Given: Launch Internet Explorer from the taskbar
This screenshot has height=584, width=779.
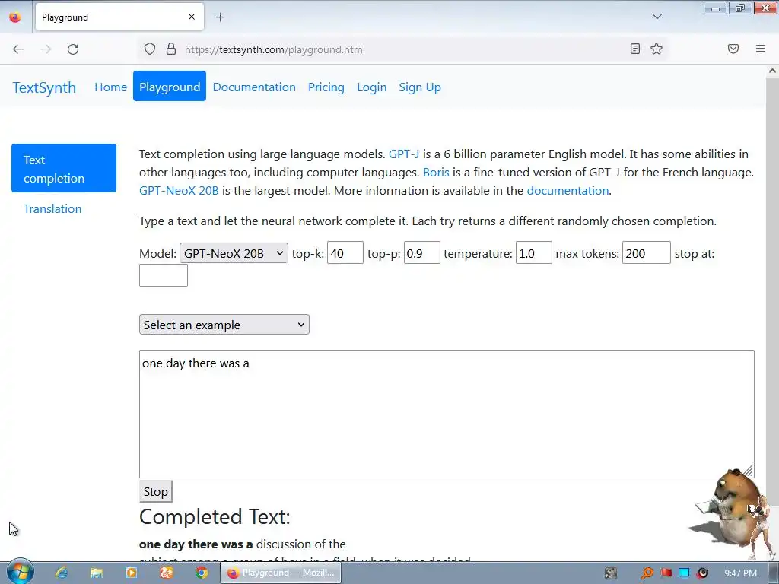Looking at the screenshot, I should [62, 573].
